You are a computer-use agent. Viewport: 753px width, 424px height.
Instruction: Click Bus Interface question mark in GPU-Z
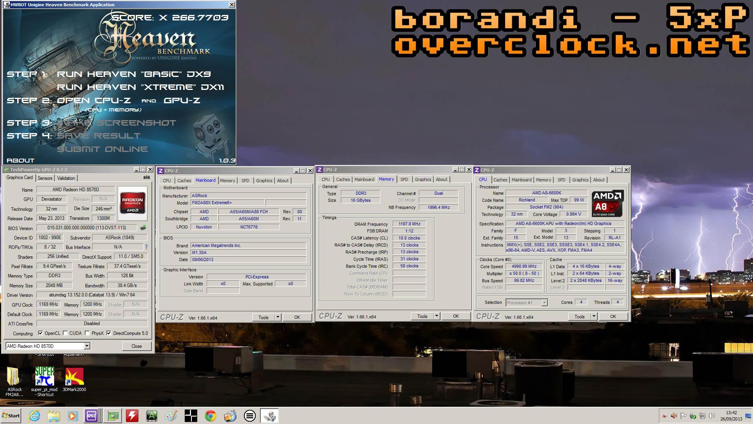coord(146,247)
